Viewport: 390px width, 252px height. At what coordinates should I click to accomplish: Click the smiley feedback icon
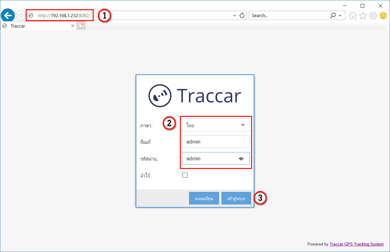coord(383,16)
